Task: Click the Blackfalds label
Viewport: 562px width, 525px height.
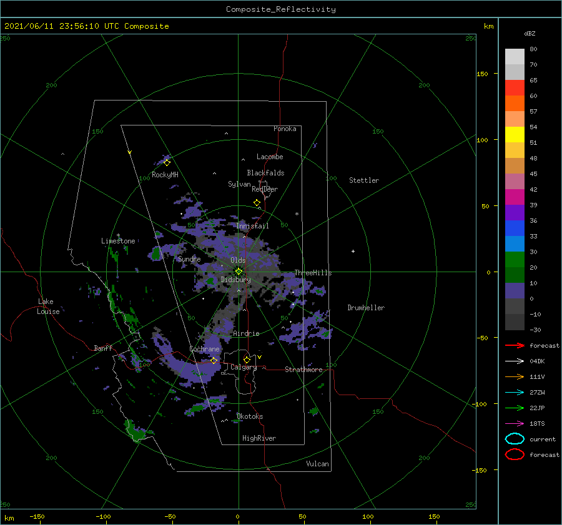Action: pos(265,173)
